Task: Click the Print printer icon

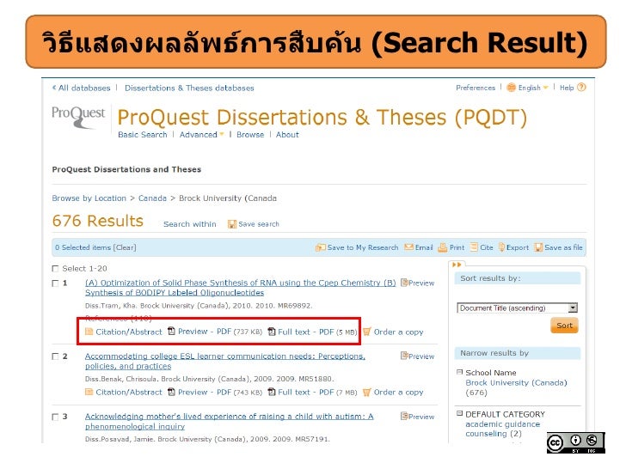Action: (x=442, y=247)
